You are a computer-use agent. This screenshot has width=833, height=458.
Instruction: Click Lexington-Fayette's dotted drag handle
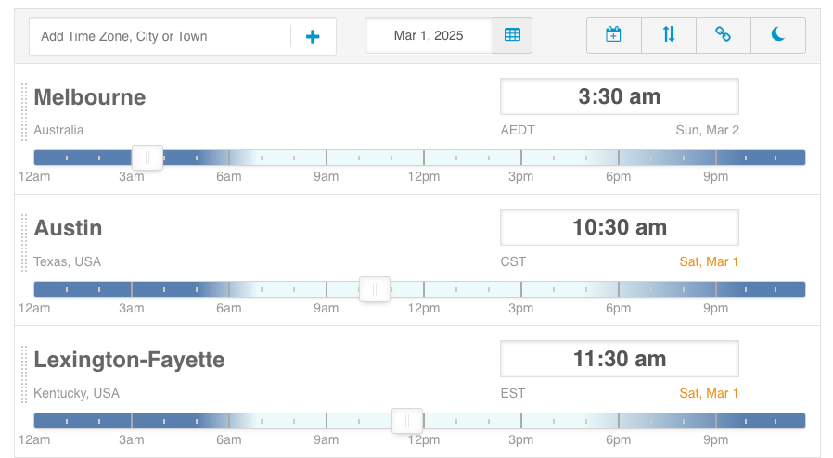24,375
